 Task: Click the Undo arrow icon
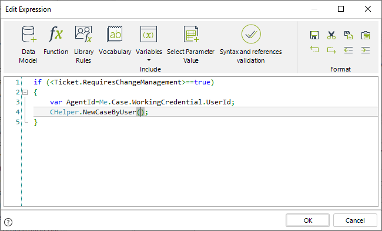click(x=314, y=50)
